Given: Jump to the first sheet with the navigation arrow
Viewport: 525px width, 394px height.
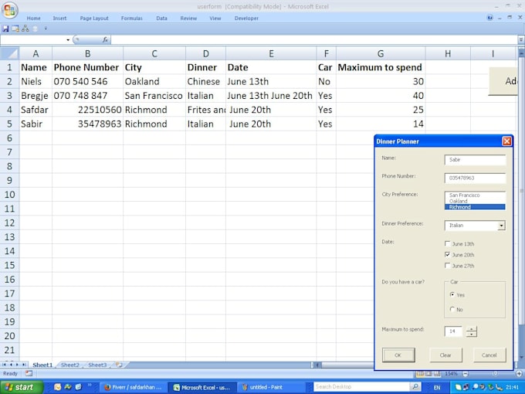Looking at the screenshot, I should point(4,365).
